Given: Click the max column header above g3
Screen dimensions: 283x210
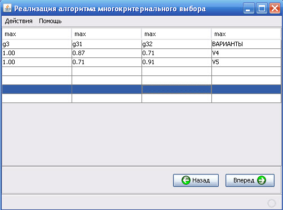Looking at the screenshot, I should [37, 34].
